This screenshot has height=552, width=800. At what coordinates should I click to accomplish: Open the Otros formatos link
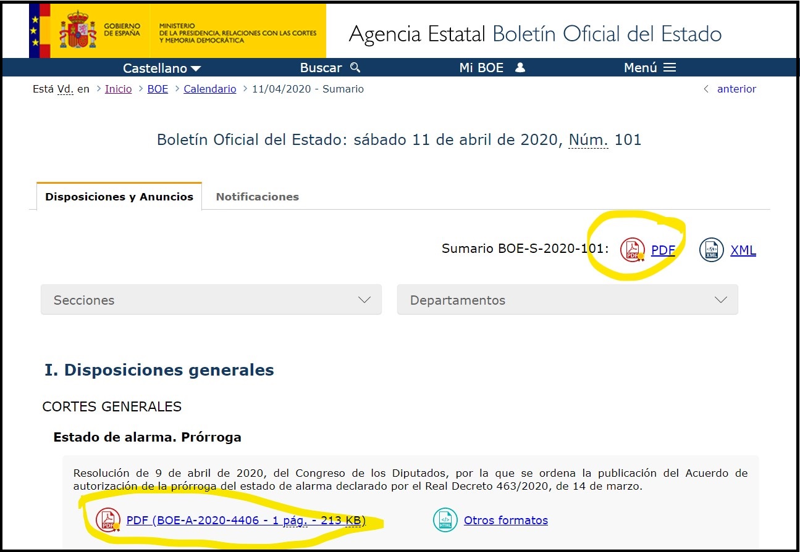click(506, 520)
